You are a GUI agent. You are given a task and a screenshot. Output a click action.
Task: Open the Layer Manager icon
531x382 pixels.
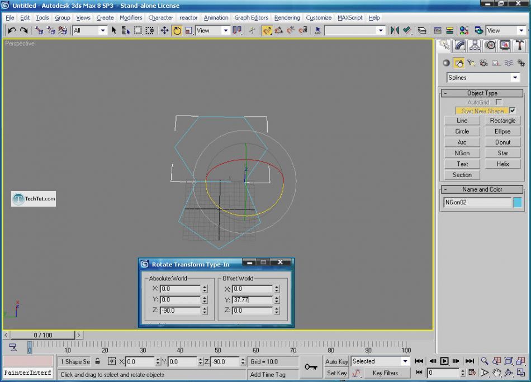(x=421, y=31)
